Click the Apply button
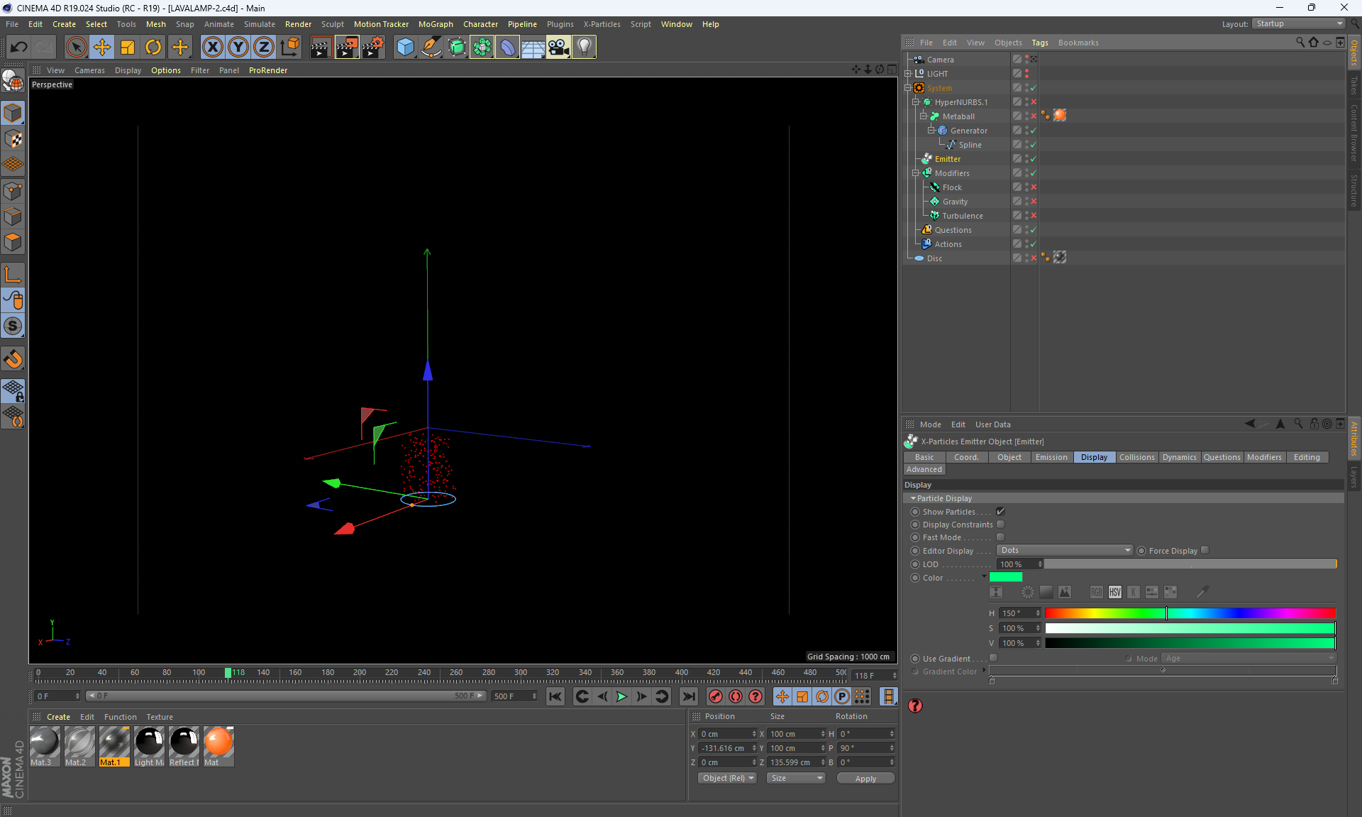The image size is (1362, 817). (865, 779)
